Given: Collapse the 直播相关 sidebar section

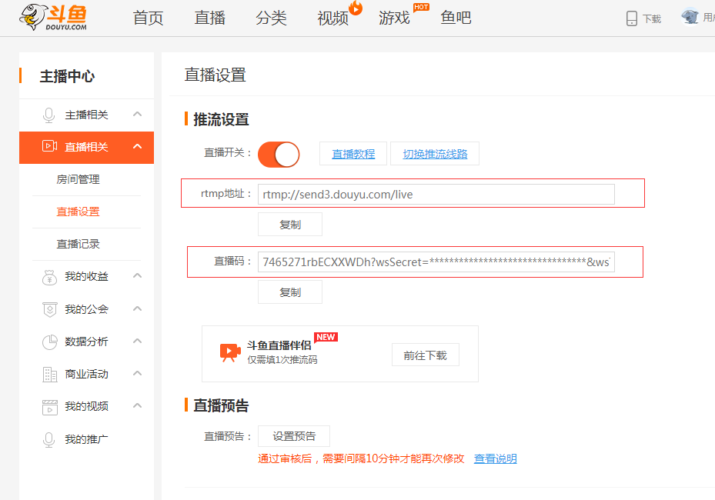Looking at the screenshot, I should [x=138, y=147].
